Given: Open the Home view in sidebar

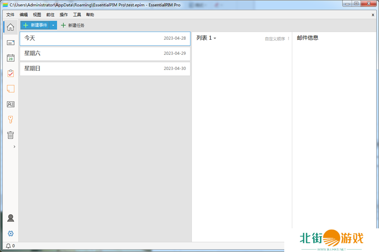Looking at the screenshot, I should click(x=10, y=27).
